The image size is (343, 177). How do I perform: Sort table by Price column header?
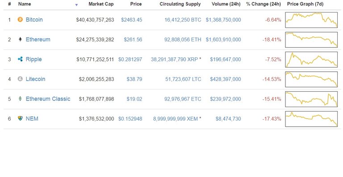point(136,4)
